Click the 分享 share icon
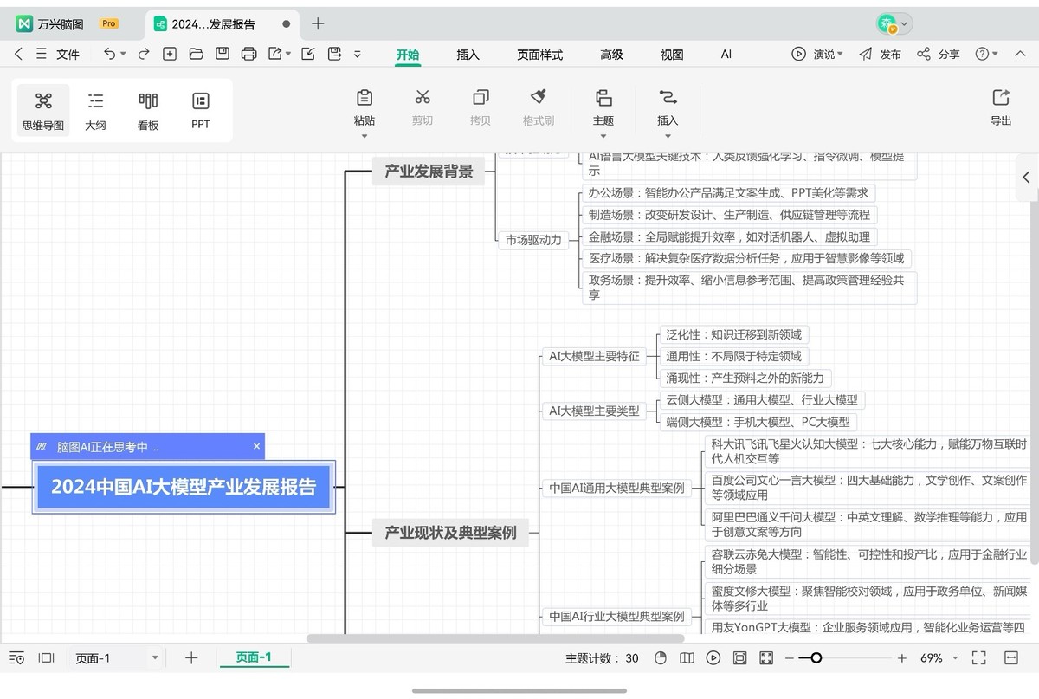The width and height of the screenshot is (1039, 699). (924, 54)
